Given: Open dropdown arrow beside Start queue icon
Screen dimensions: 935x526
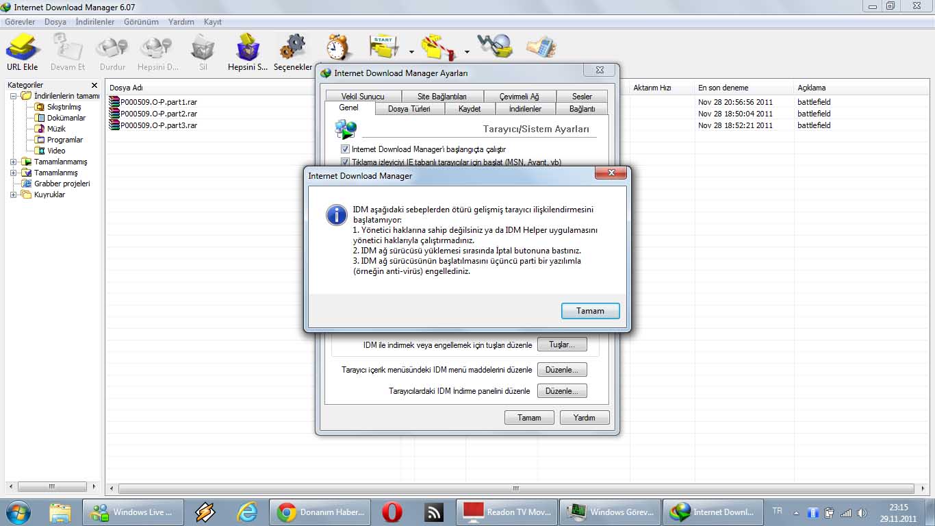Looking at the screenshot, I should (x=411, y=51).
